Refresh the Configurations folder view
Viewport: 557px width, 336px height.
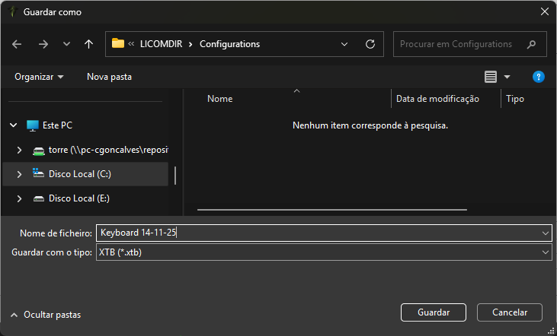tap(370, 44)
